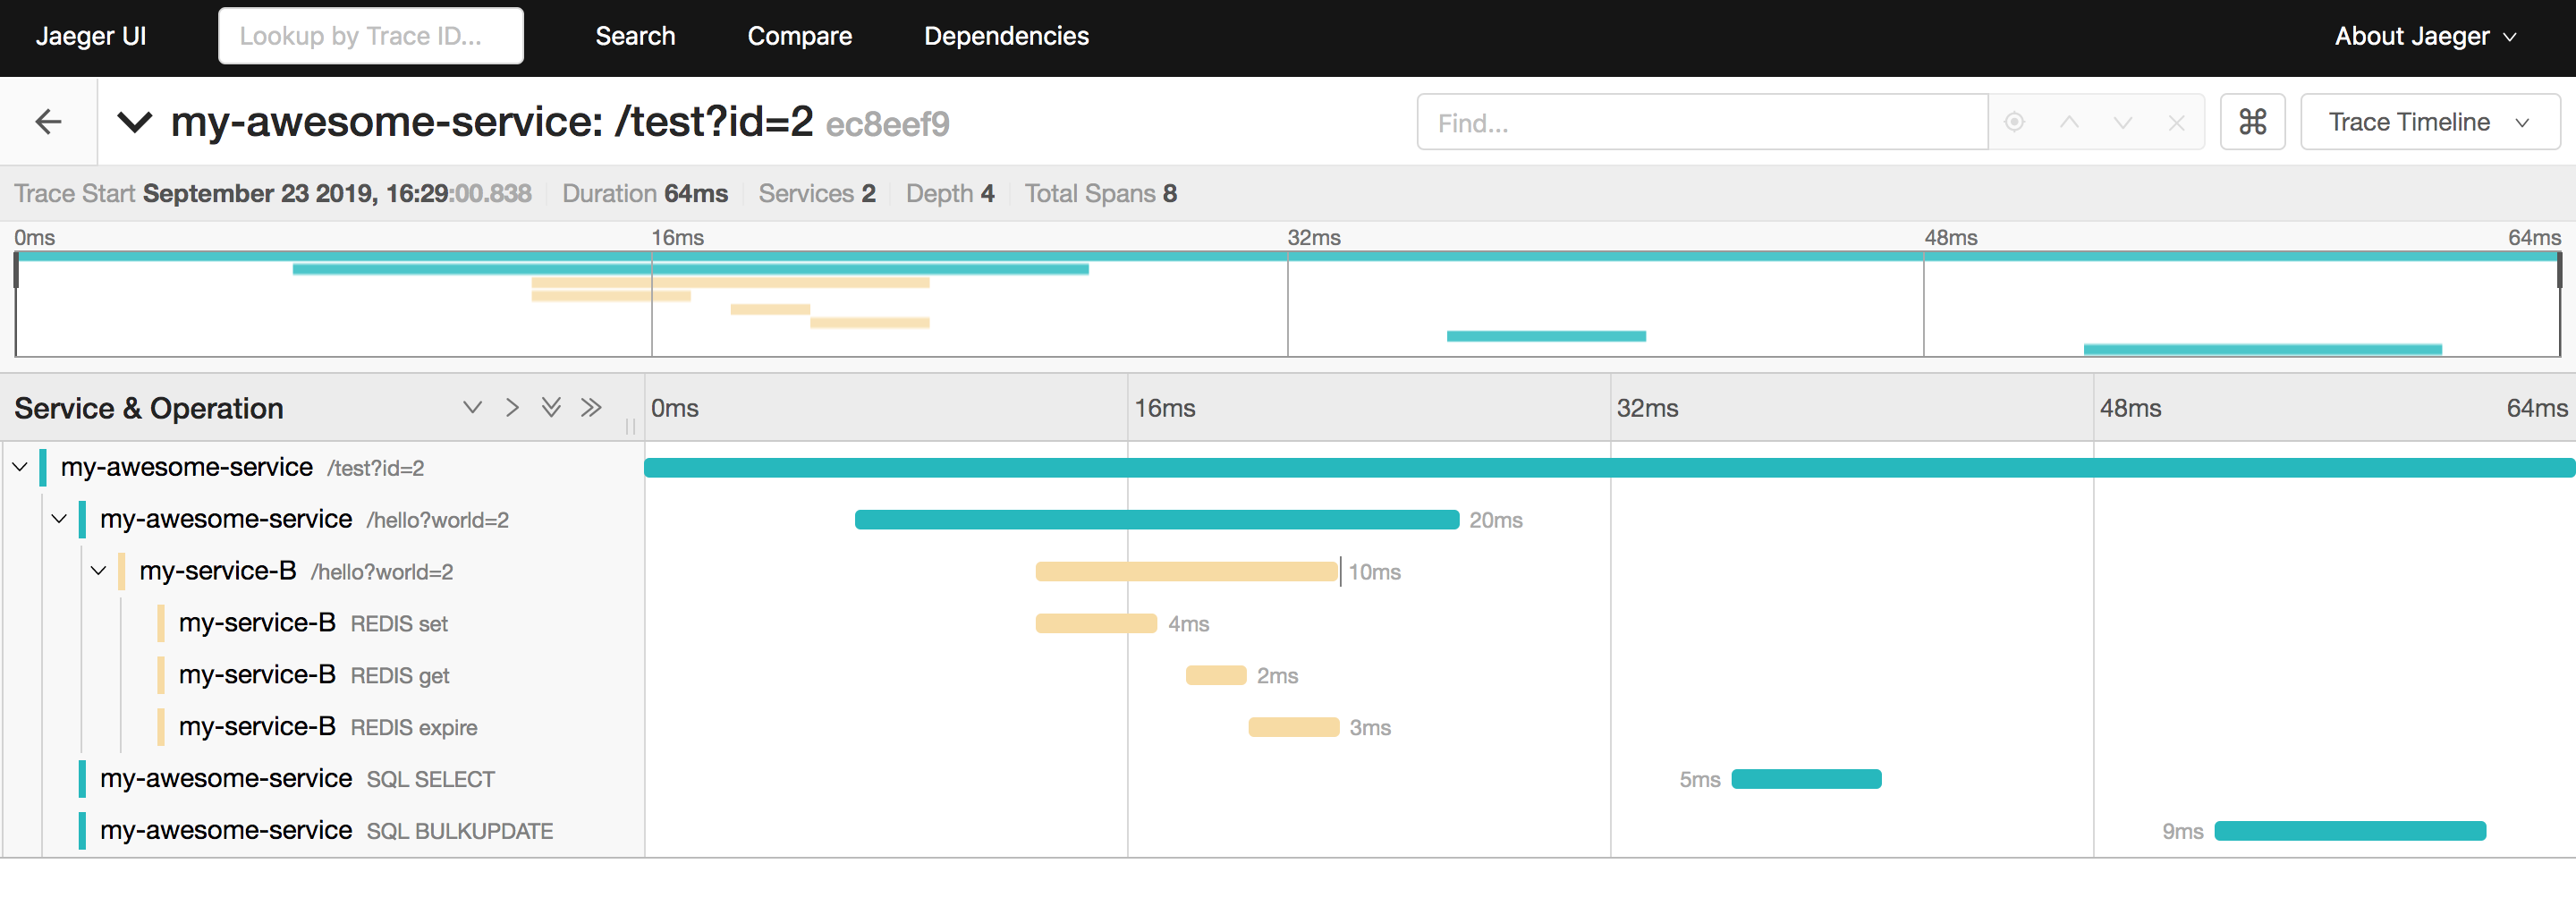Click the 9ms SQL BULKUPDATE span bar
This screenshot has width=2576, height=923.
[x=2350, y=831]
